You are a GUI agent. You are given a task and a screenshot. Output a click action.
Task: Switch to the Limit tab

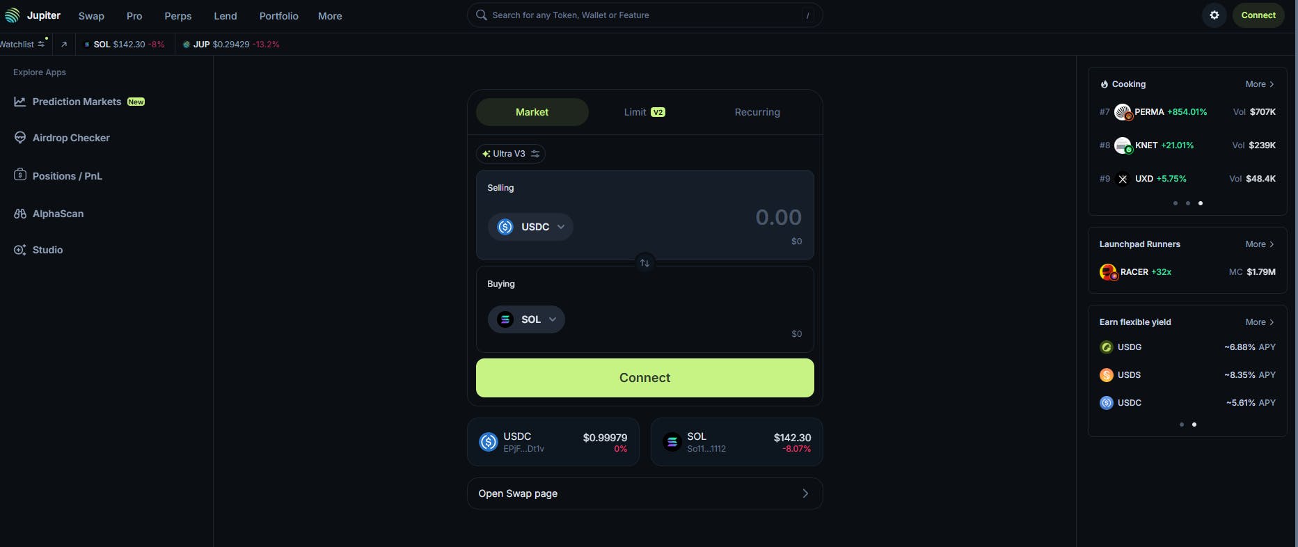[x=644, y=112]
